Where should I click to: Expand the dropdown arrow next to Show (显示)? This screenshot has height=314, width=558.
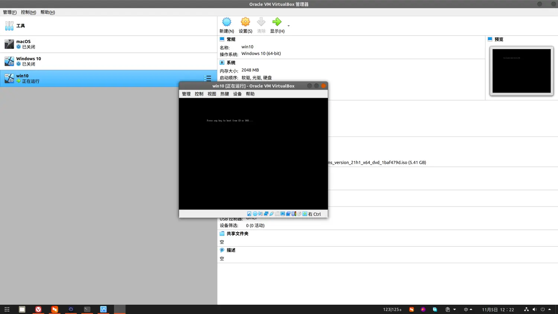(288, 26)
